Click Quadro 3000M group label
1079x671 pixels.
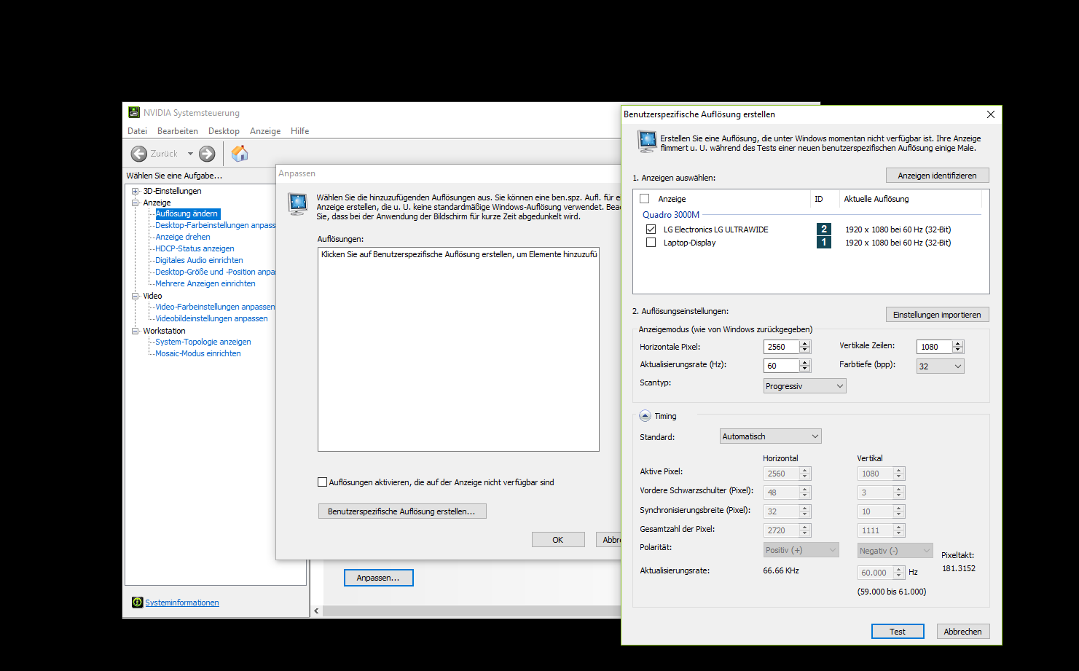[x=671, y=214]
